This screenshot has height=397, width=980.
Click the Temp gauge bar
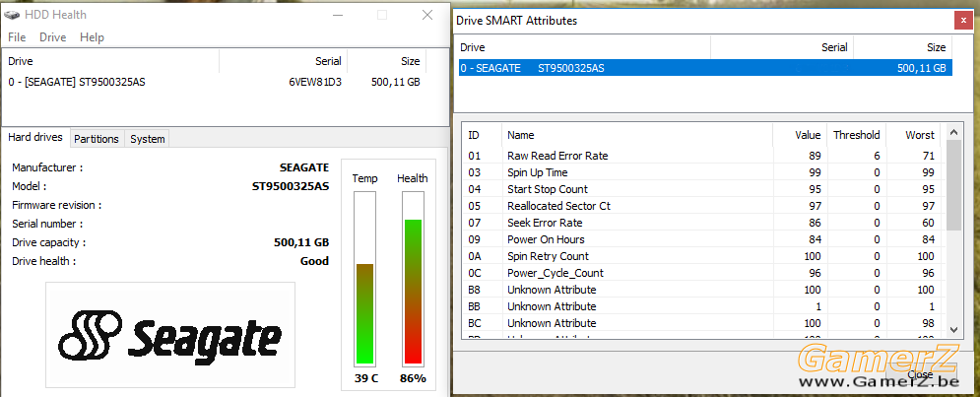point(364,278)
